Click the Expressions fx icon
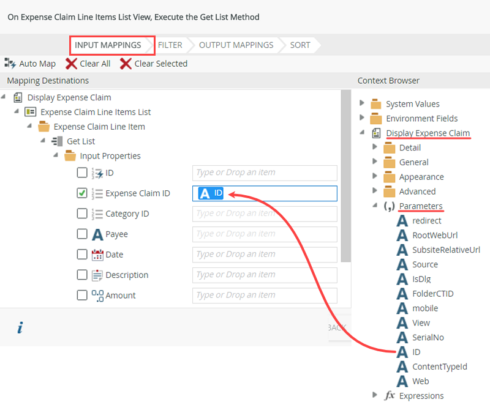This screenshot has width=490, height=402. coord(390,395)
